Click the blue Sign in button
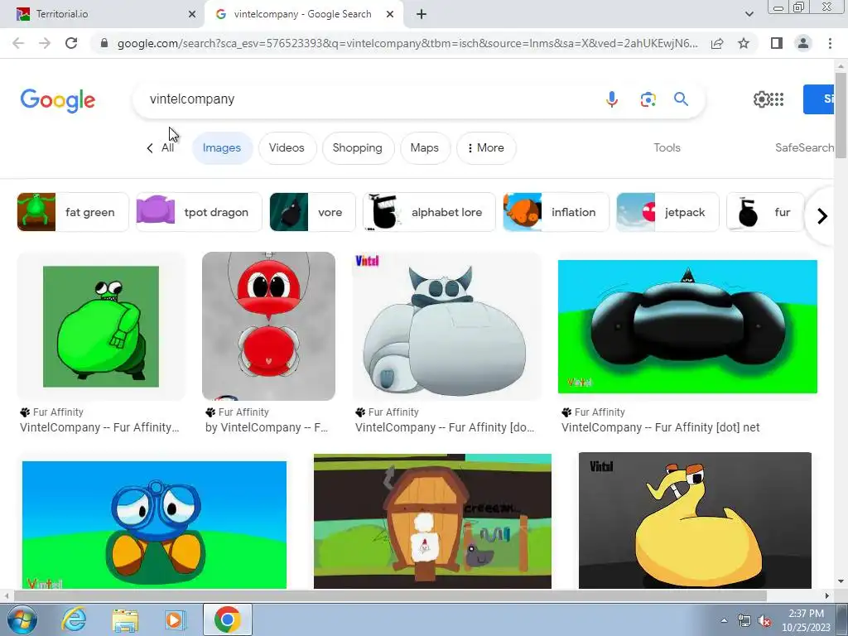The height and width of the screenshot is (636, 848). pos(819,99)
